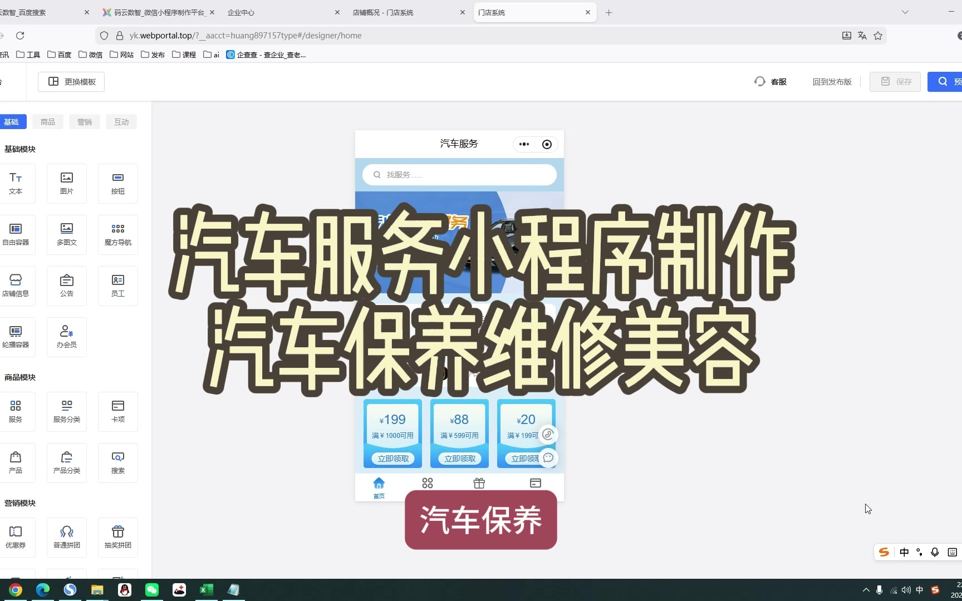
Task: Click the 找服务 search field in preview
Action: tap(459, 175)
